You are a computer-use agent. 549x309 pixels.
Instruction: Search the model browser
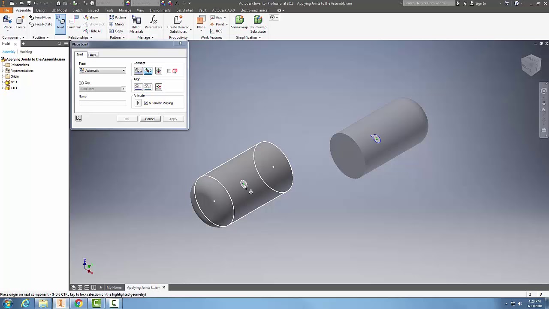60,44
